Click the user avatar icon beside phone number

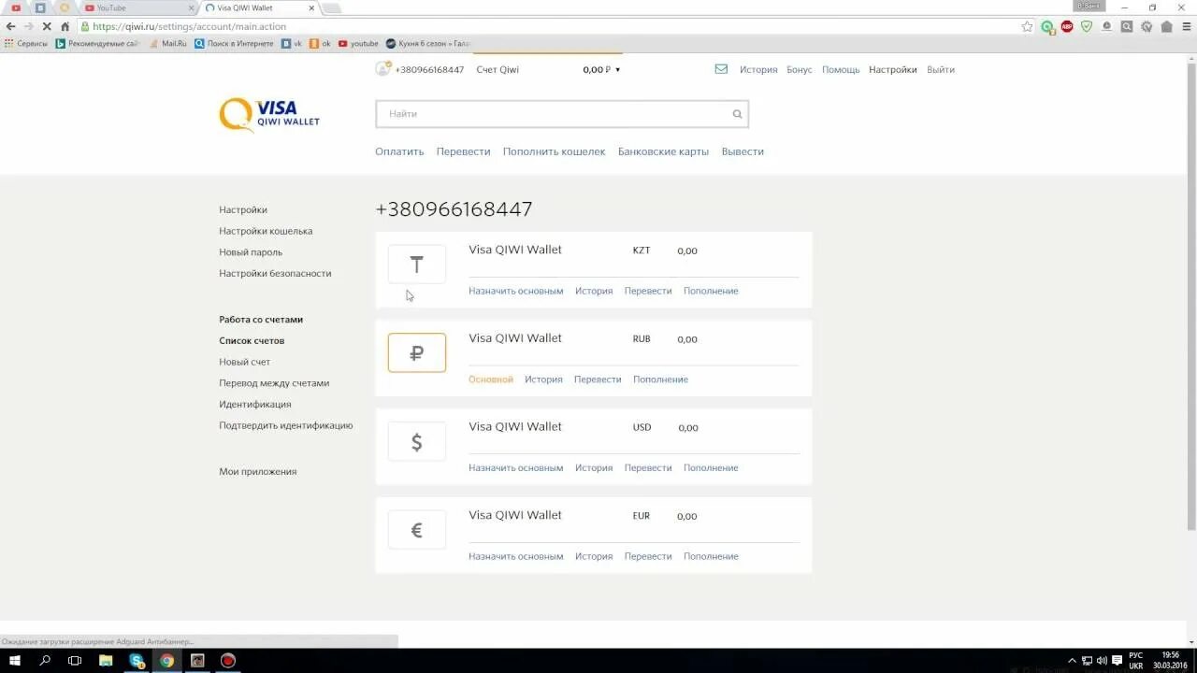(x=382, y=69)
